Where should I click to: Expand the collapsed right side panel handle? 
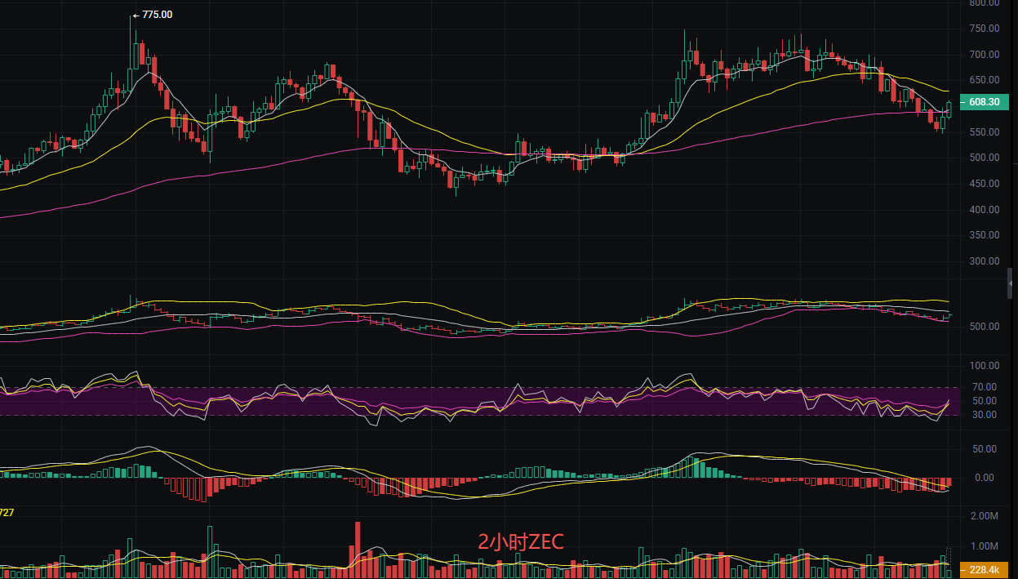tap(1013, 283)
